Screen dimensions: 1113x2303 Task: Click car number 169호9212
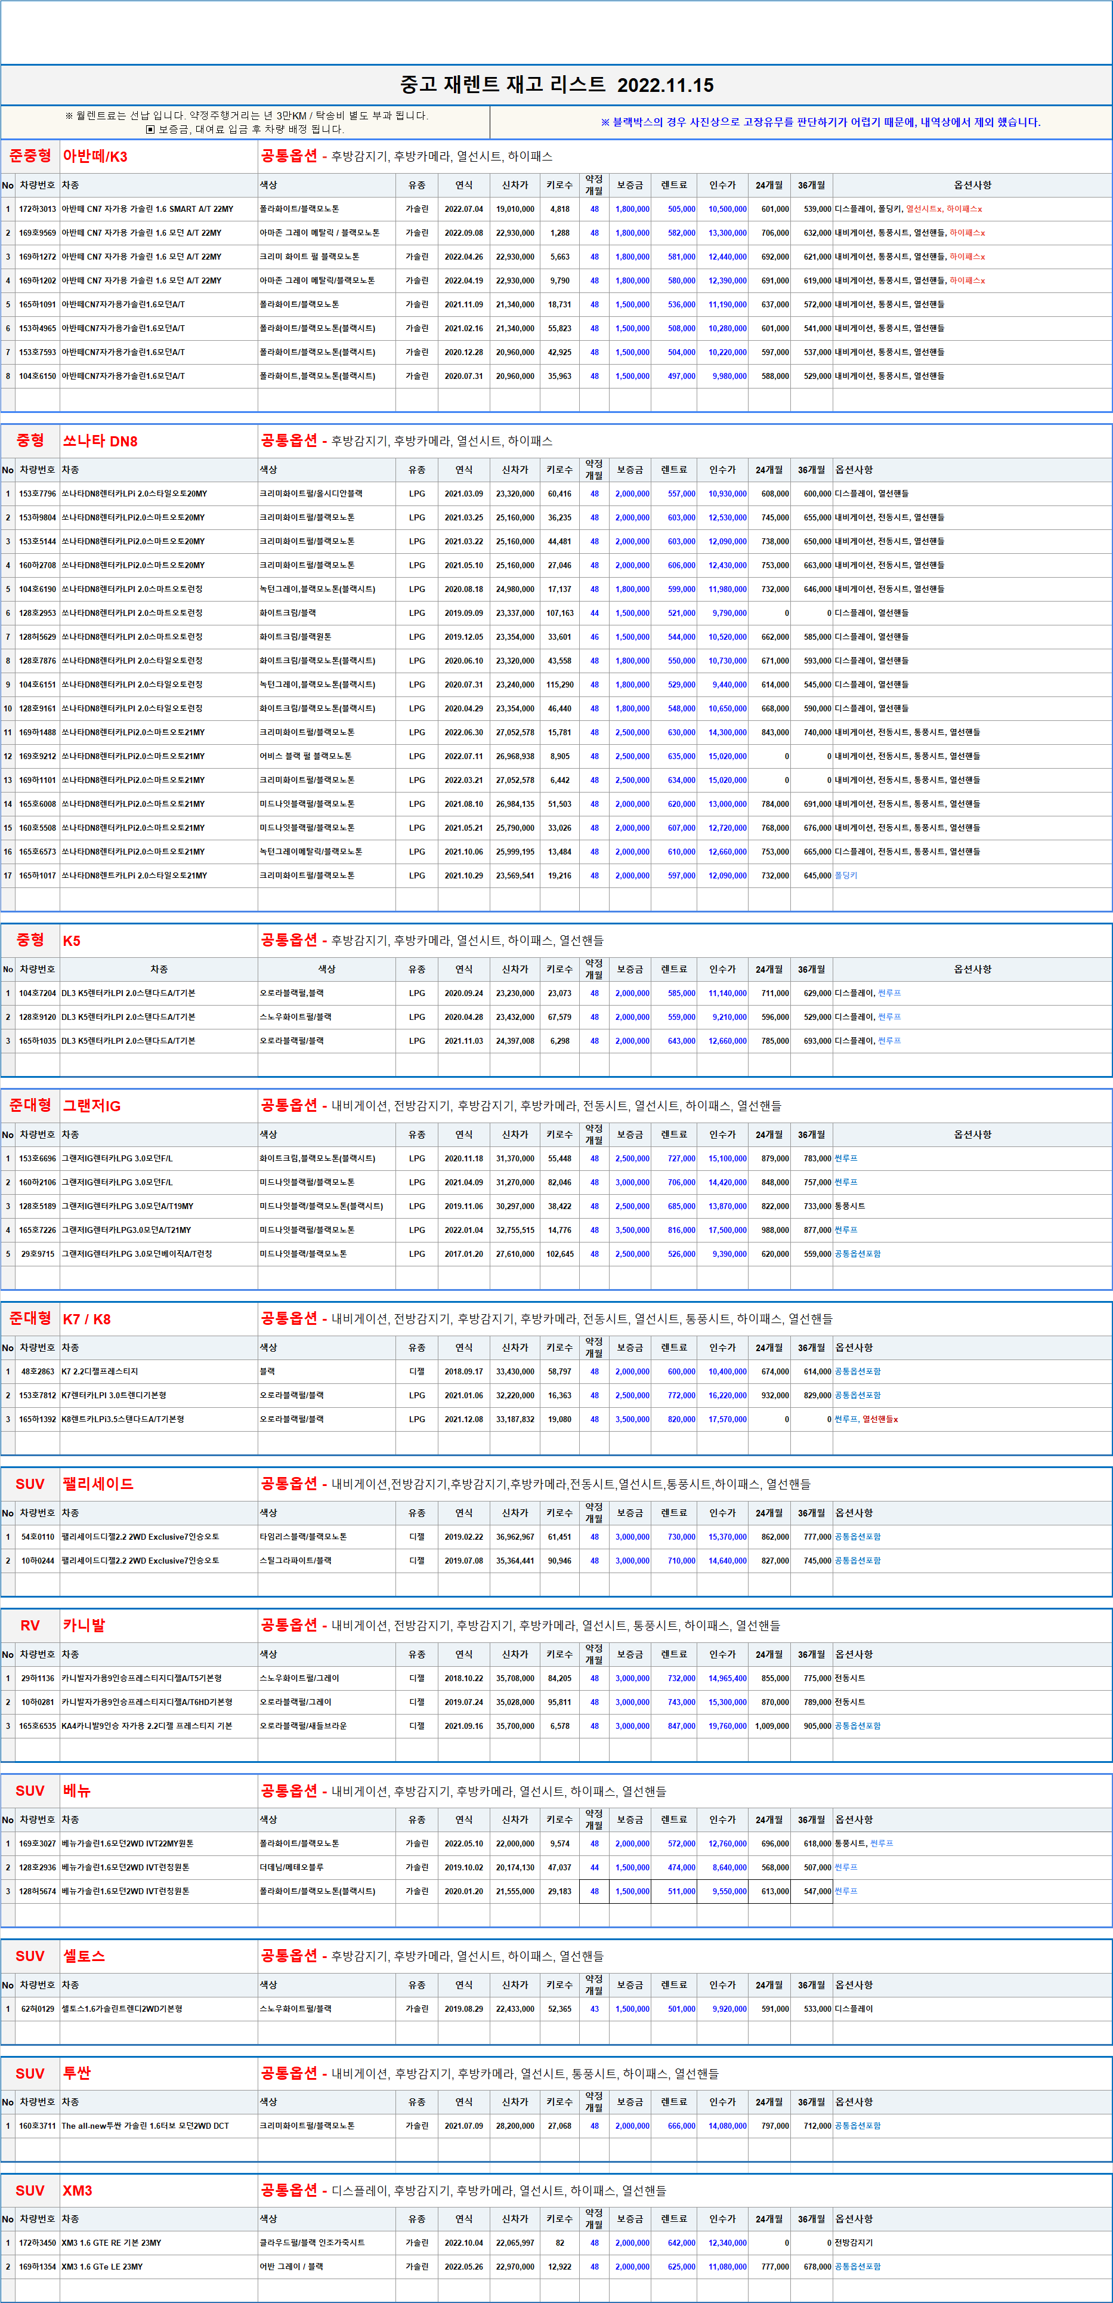click(x=38, y=756)
